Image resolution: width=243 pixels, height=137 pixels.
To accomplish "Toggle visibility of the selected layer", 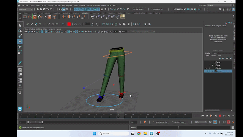I will point(206,71).
